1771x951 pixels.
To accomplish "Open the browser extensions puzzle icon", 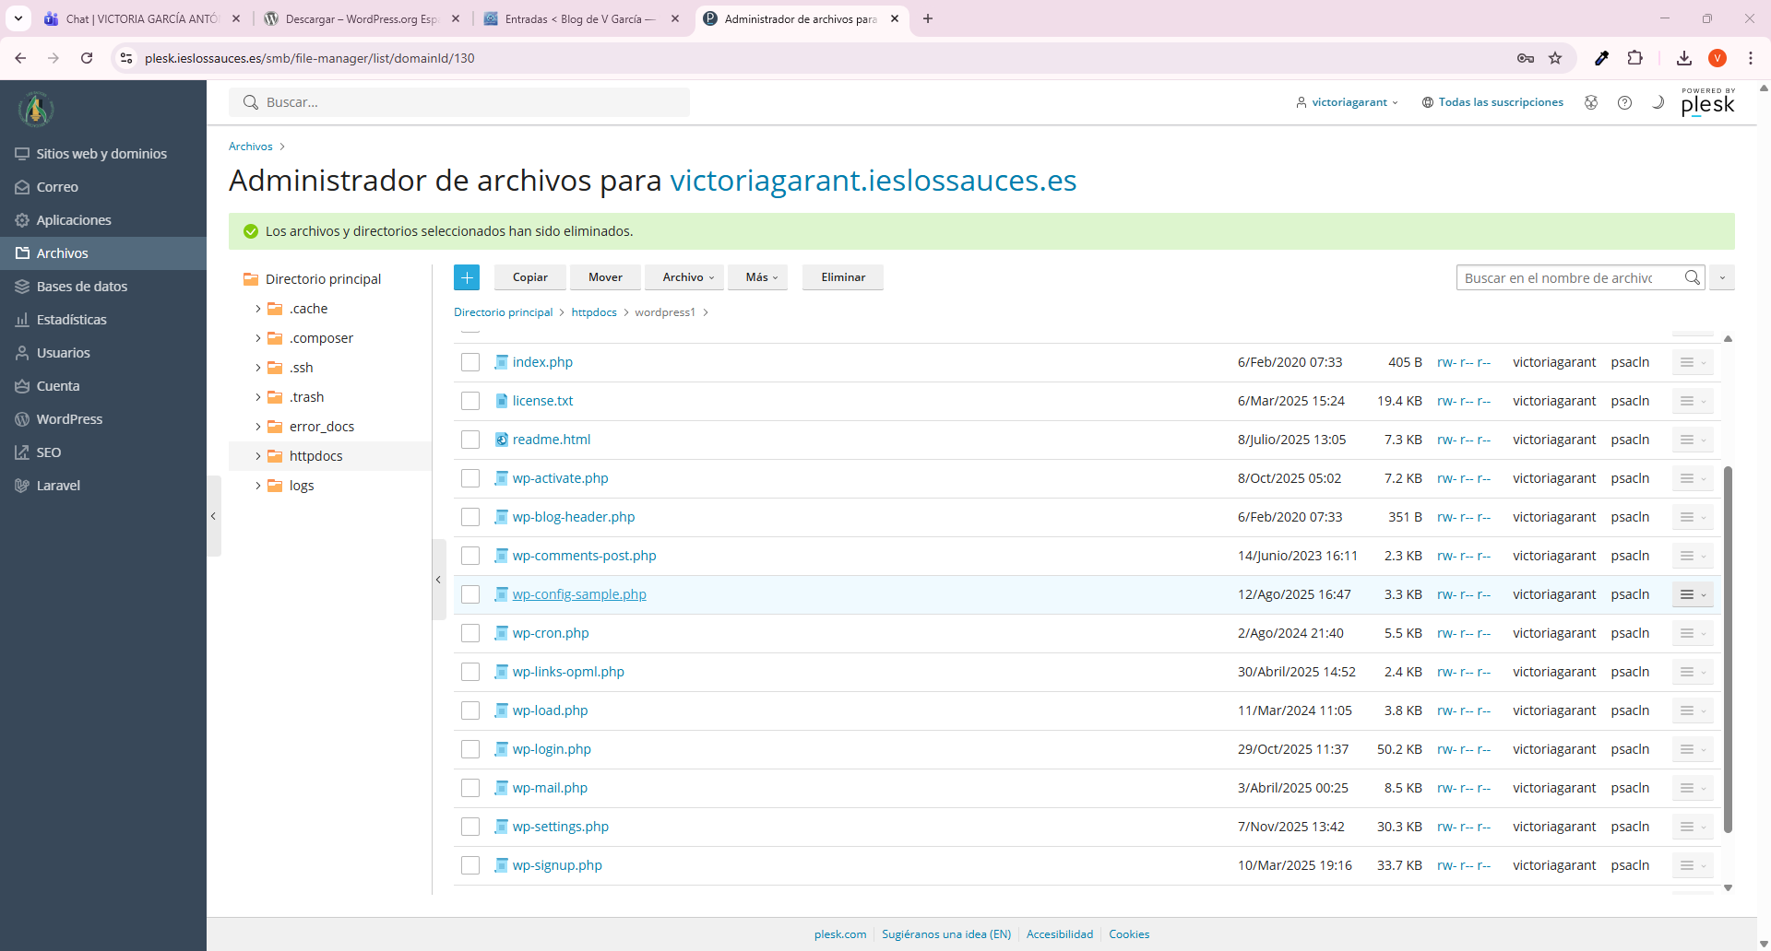I will [x=1634, y=58].
